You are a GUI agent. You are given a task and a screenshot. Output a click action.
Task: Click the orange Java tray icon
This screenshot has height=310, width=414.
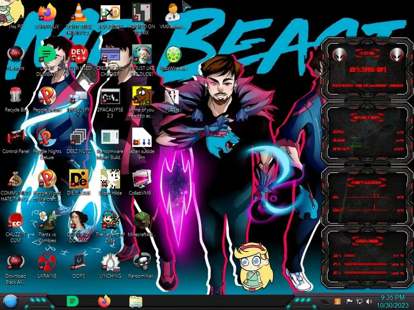pos(338,301)
